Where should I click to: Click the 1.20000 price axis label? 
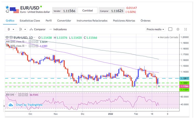pos(185,37)
